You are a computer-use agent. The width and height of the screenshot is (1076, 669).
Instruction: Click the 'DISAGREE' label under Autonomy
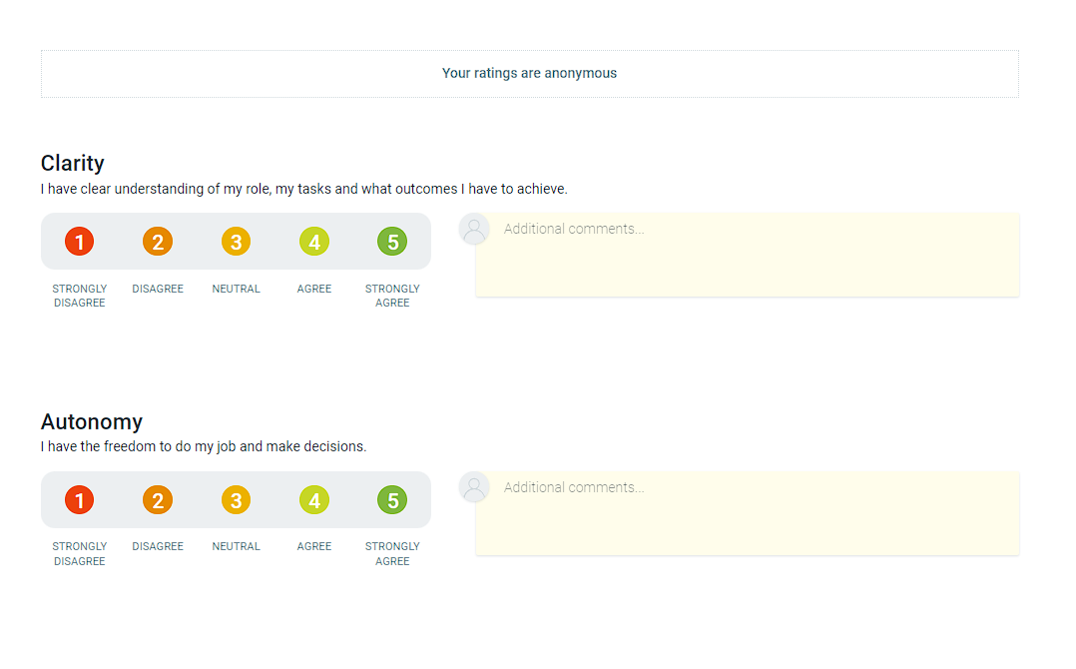158,547
